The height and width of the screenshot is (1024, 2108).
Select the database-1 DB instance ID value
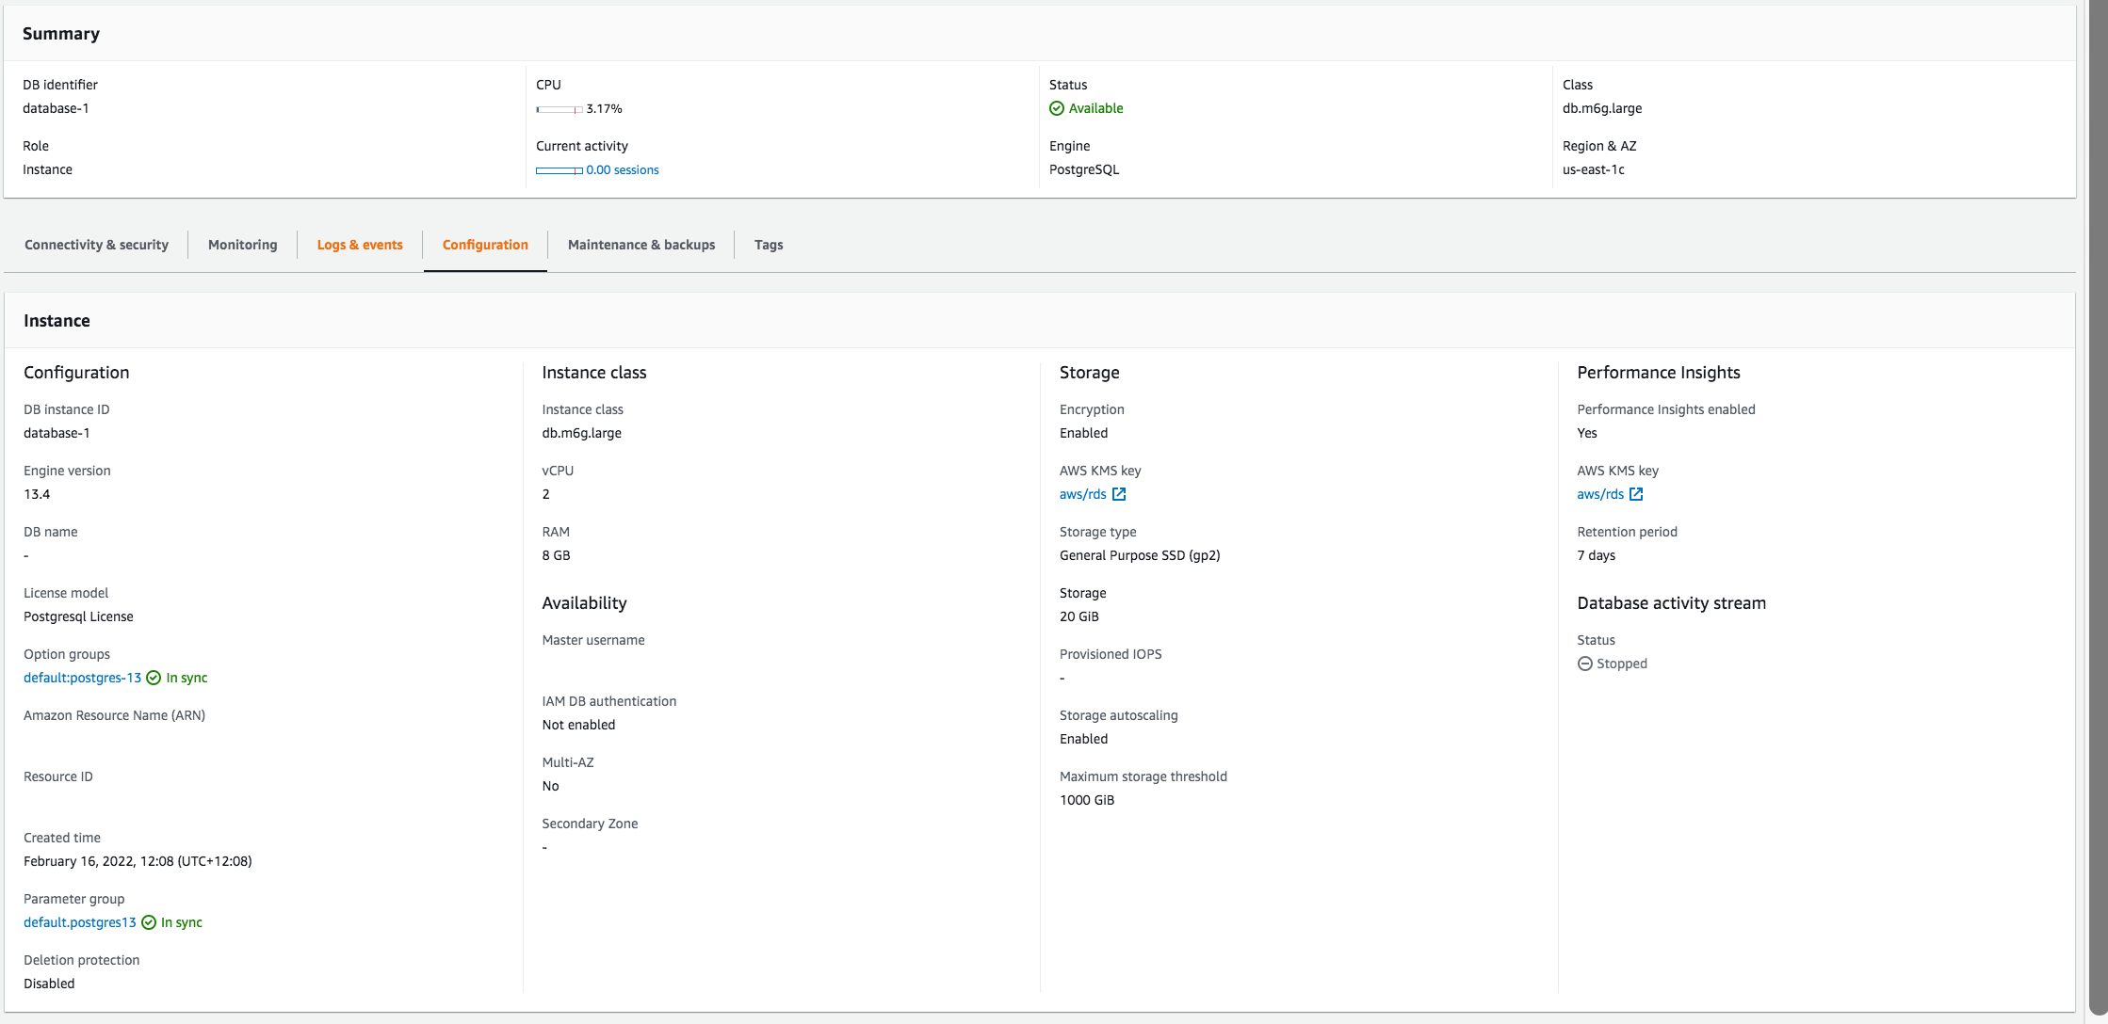57,433
